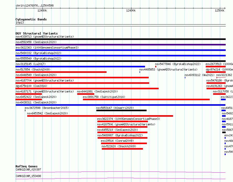Image resolution: width=233 pixels, height=182 pixels.
Task: Open variant label nsv5555549 (ByrskaBishop2022)
Action: pos(38,58)
